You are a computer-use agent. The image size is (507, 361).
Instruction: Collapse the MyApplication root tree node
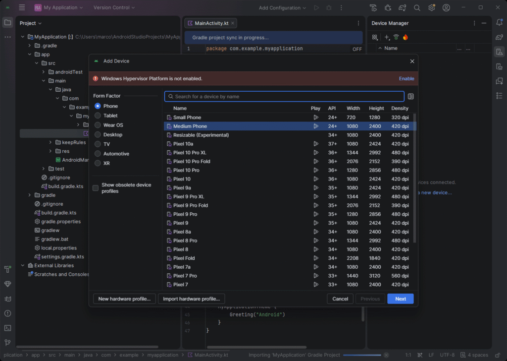pos(23,37)
